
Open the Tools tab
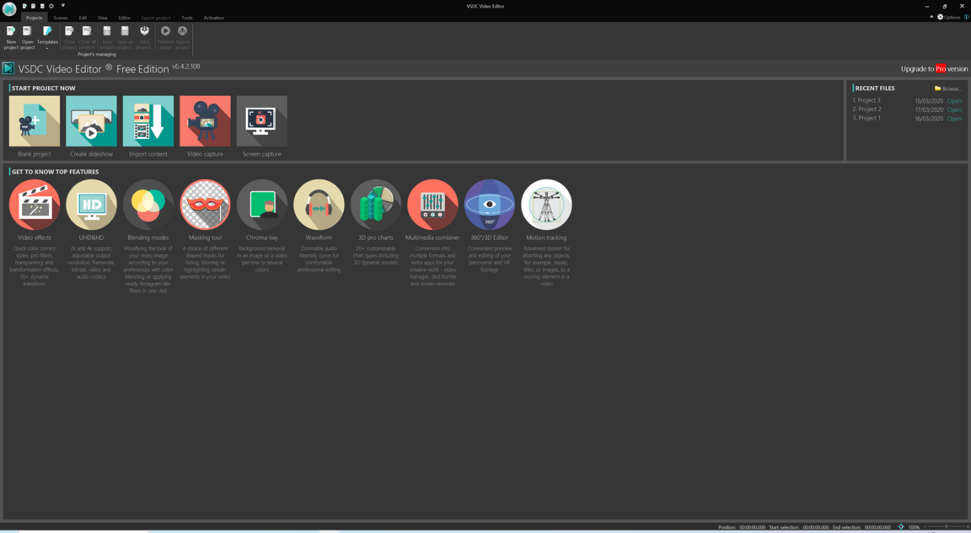tap(187, 18)
